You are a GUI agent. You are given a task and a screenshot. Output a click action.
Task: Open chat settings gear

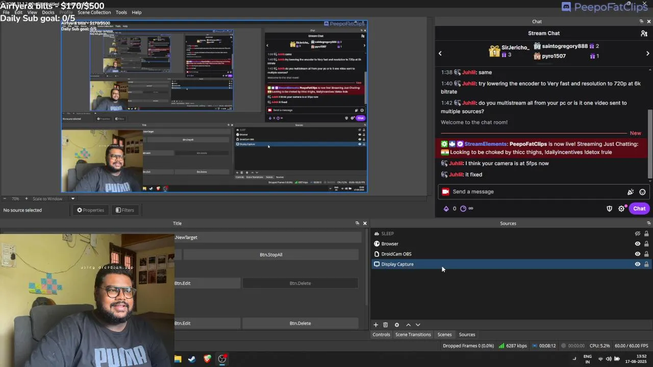[621, 208]
